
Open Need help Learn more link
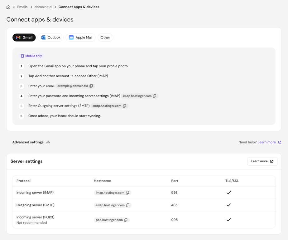point(266,142)
